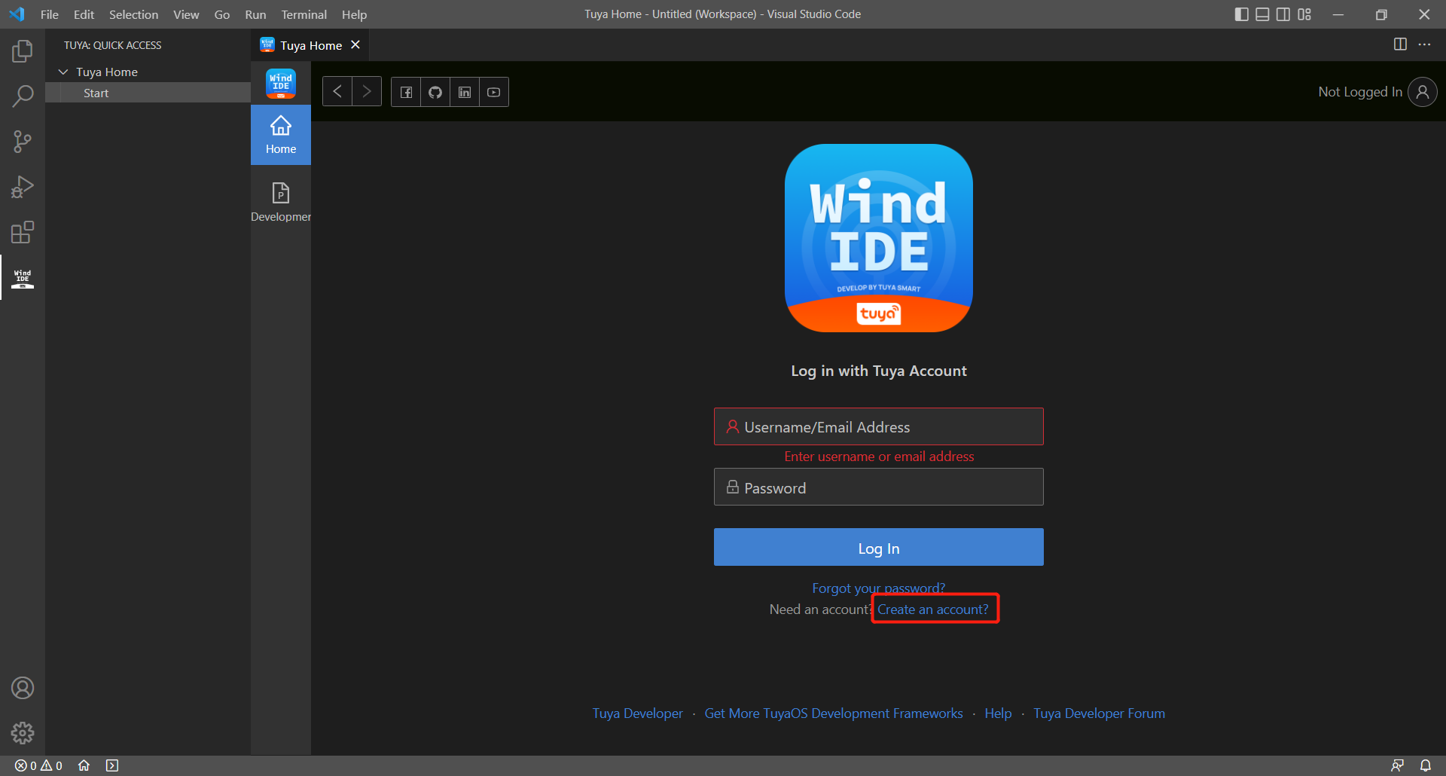Open the Search view in activity bar
Screen dimensions: 1446x776
coord(23,96)
